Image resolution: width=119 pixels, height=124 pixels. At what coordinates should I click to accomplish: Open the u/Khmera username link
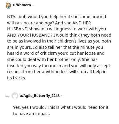[22, 5]
